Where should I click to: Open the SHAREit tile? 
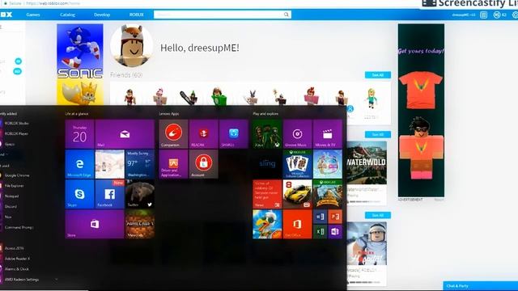[234, 134]
